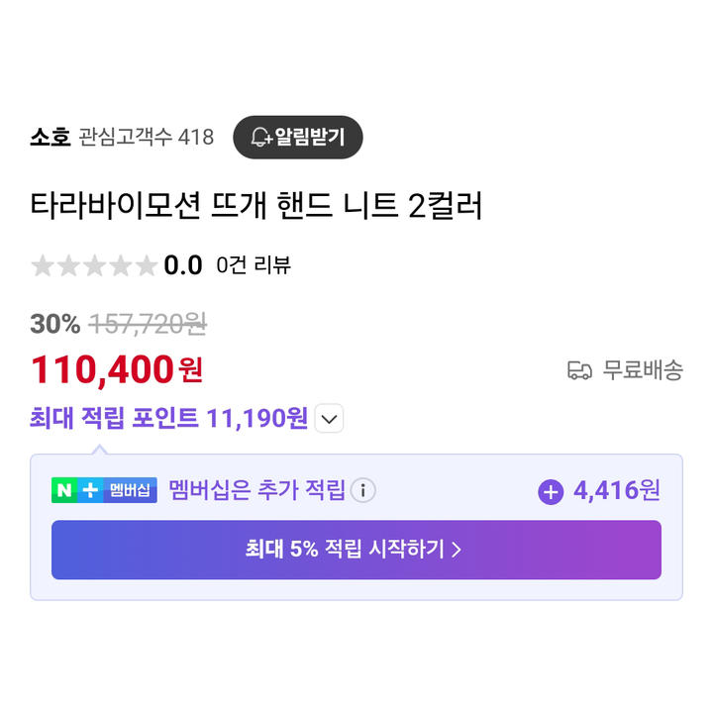Click the fifth gray rating star

pyautogui.click(x=147, y=265)
